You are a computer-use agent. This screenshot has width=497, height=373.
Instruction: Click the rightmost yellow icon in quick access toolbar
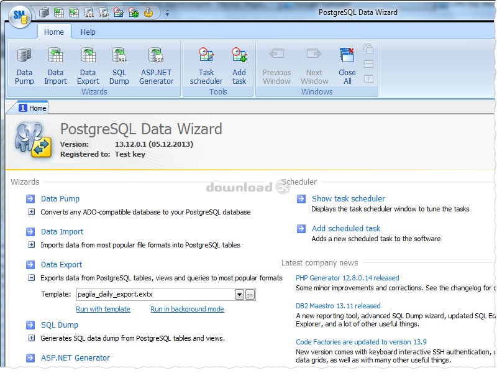[x=148, y=12]
